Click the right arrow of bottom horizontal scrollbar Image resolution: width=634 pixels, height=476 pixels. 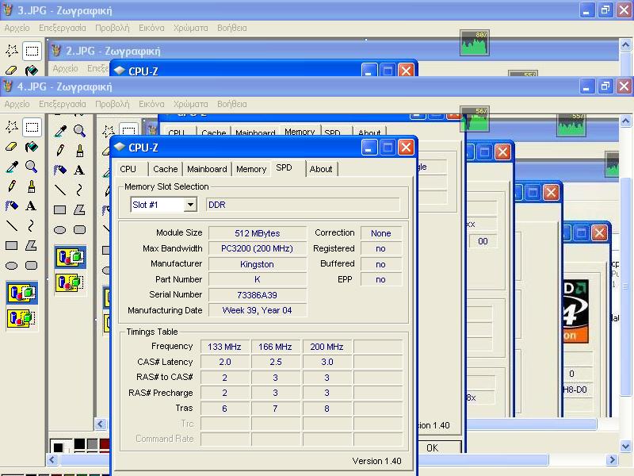tap(612, 460)
